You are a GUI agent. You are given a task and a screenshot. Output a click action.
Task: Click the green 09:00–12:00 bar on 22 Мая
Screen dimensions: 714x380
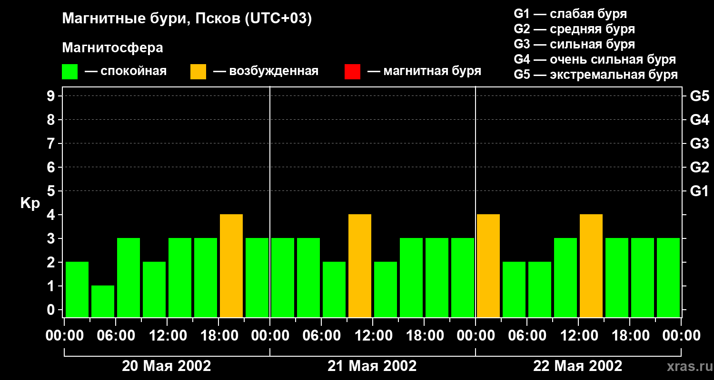tap(565, 277)
